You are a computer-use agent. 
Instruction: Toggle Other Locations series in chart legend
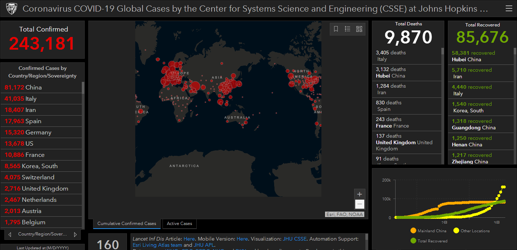click(472, 231)
